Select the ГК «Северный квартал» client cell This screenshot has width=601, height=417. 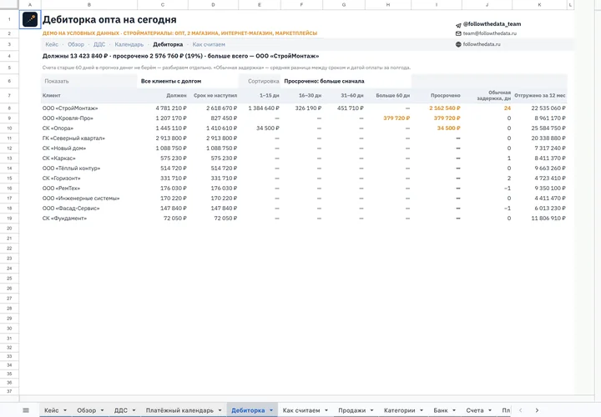(x=89, y=138)
